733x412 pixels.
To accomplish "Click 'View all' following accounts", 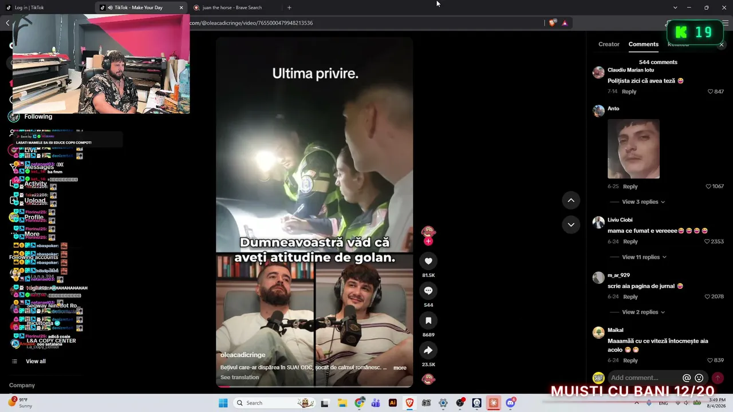I will point(36,362).
